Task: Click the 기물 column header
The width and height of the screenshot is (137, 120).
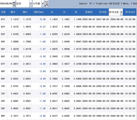Action: pos(3,12)
